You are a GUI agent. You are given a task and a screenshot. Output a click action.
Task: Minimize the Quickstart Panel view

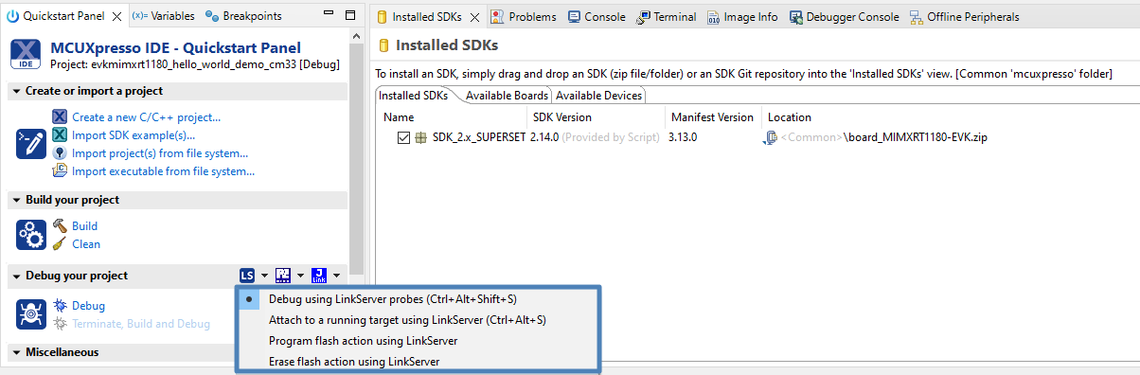[x=325, y=16]
